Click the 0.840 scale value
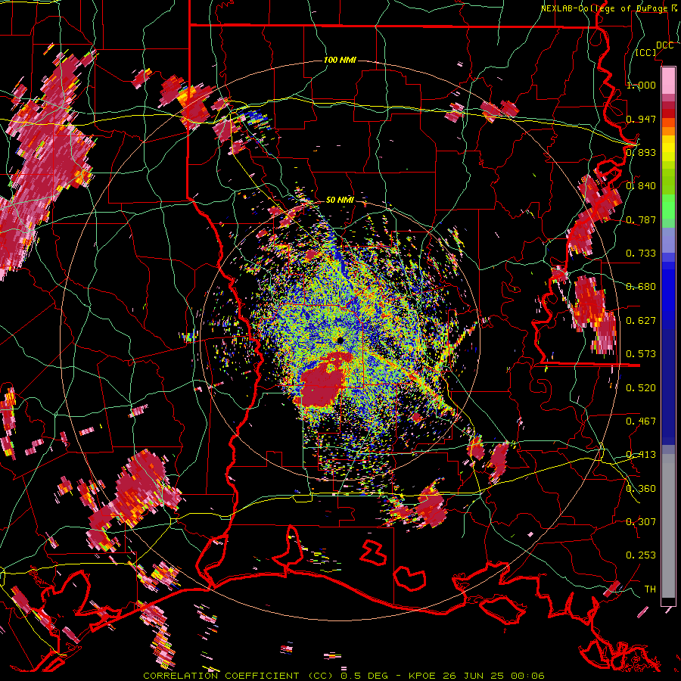Image resolution: width=681 pixels, height=681 pixels. [x=641, y=186]
